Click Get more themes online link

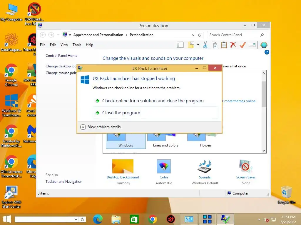239,101
